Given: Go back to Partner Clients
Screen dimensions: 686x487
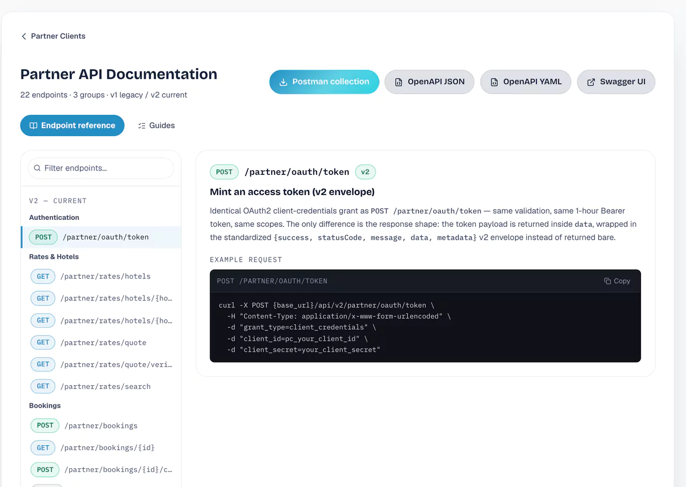Looking at the screenshot, I should tap(53, 36).
